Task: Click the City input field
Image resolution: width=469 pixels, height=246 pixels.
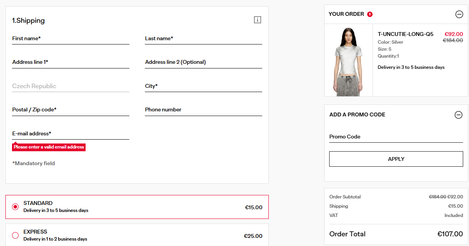Action: point(203,86)
